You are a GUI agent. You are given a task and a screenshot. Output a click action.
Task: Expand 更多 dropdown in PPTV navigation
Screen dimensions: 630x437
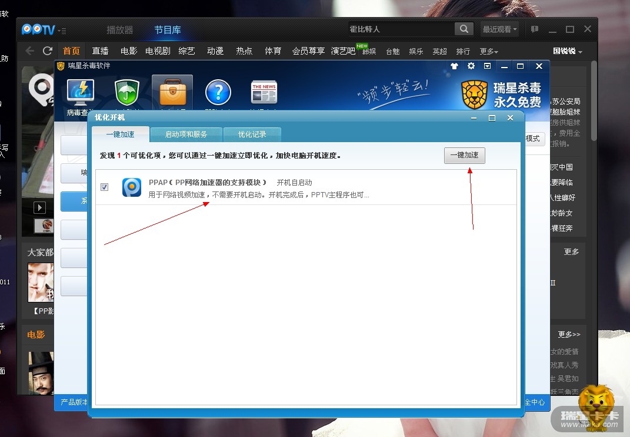pos(489,51)
